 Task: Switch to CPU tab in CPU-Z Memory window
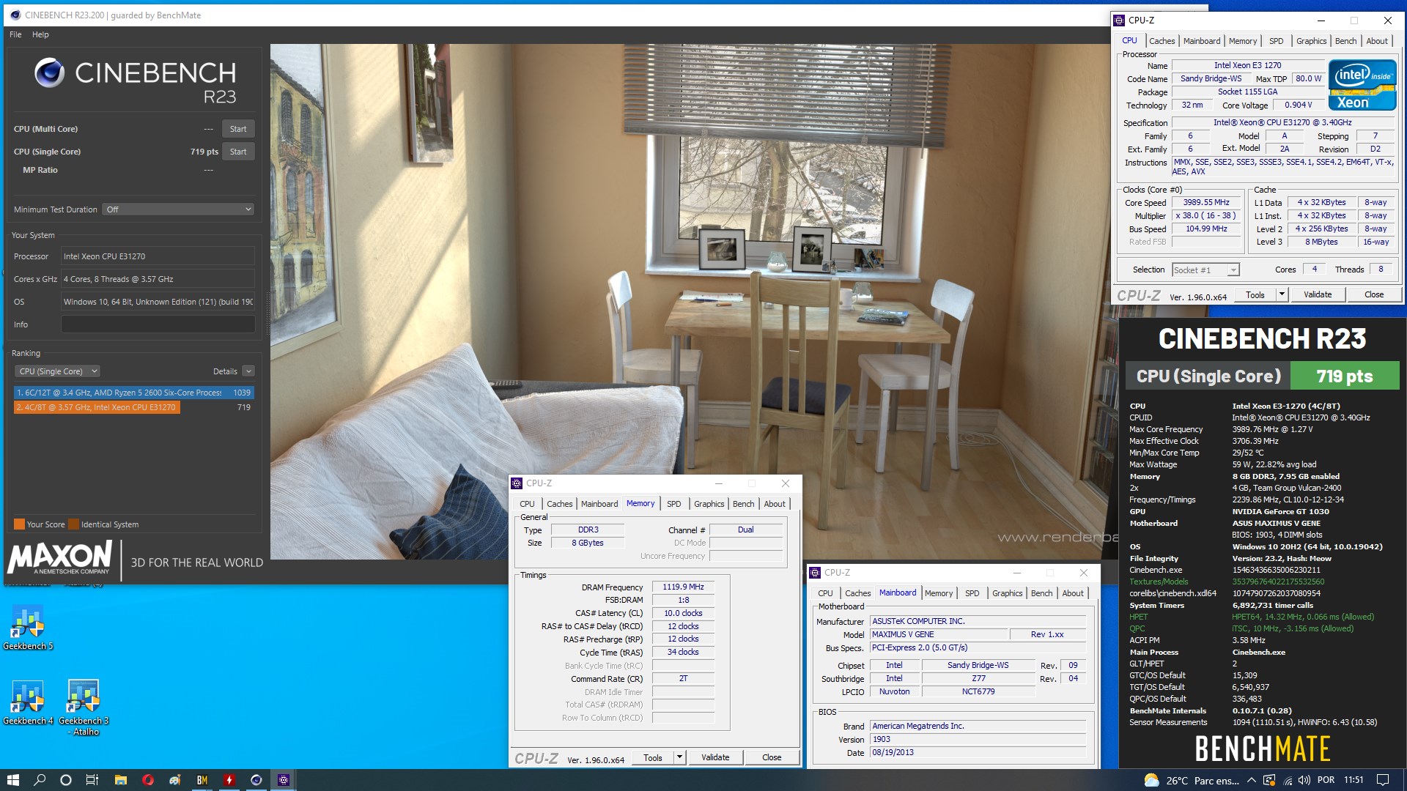click(x=527, y=504)
